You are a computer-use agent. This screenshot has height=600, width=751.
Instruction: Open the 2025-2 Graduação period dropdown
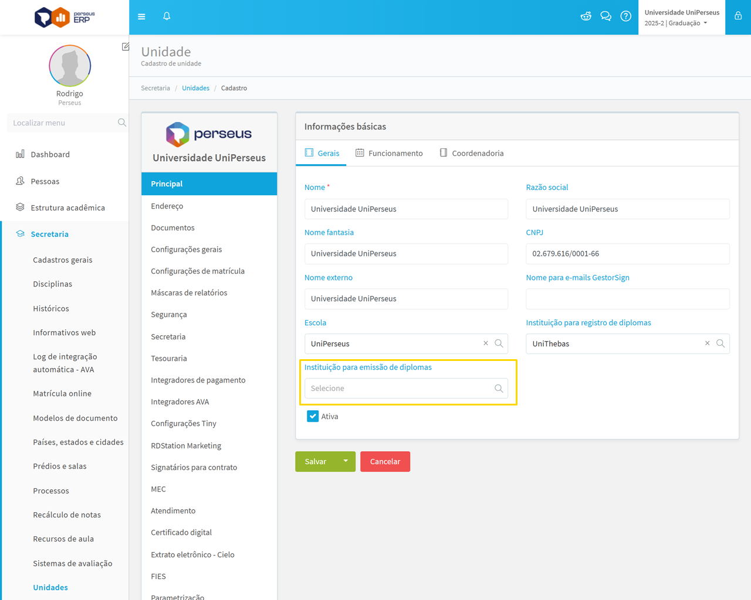point(676,23)
